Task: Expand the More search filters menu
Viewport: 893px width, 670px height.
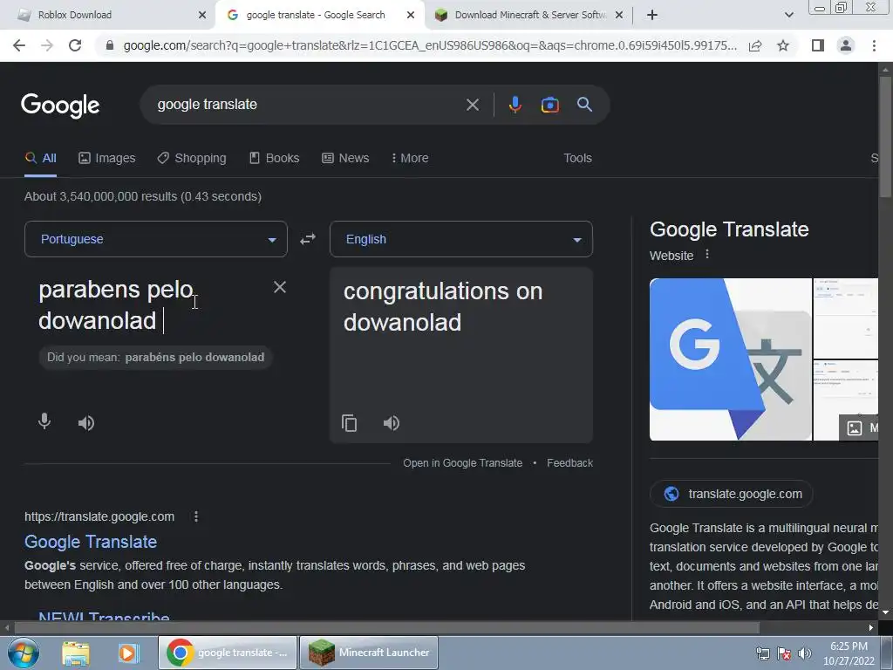Action: [x=410, y=158]
